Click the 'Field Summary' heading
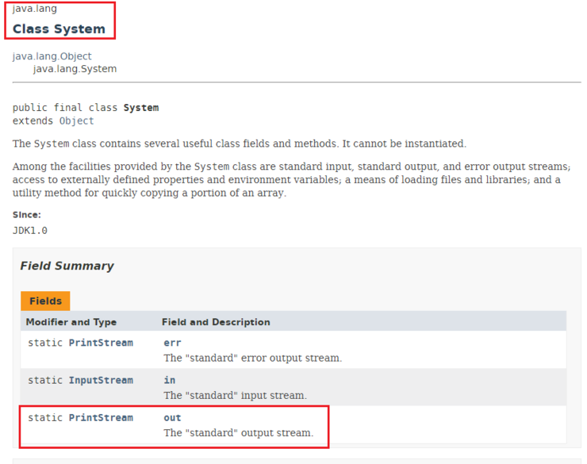This screenshot has height=464, width=587. [67, 266]
